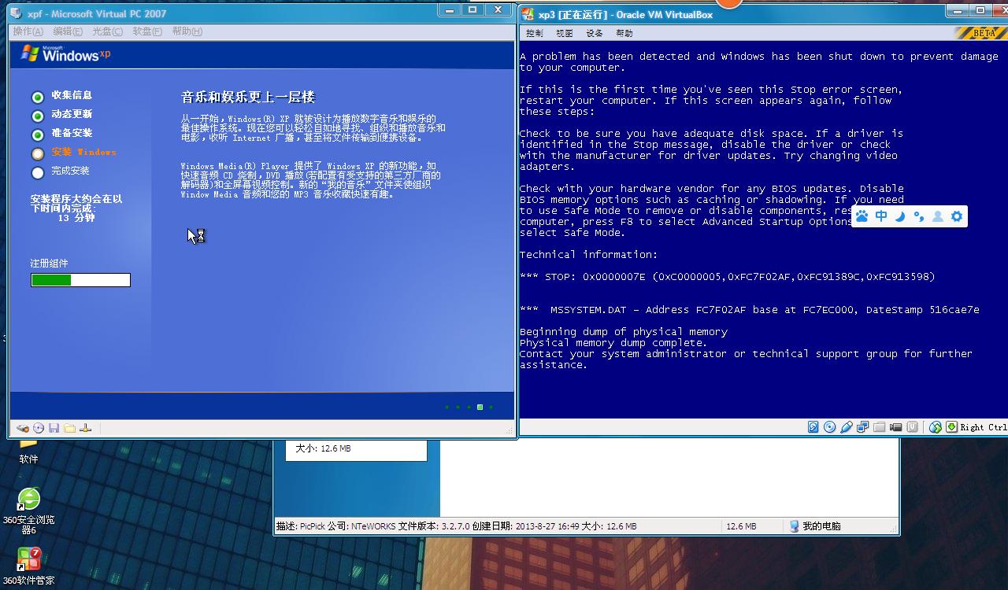
Task: Click the 注册组件 green progress bar
Action: coord(80,280)
